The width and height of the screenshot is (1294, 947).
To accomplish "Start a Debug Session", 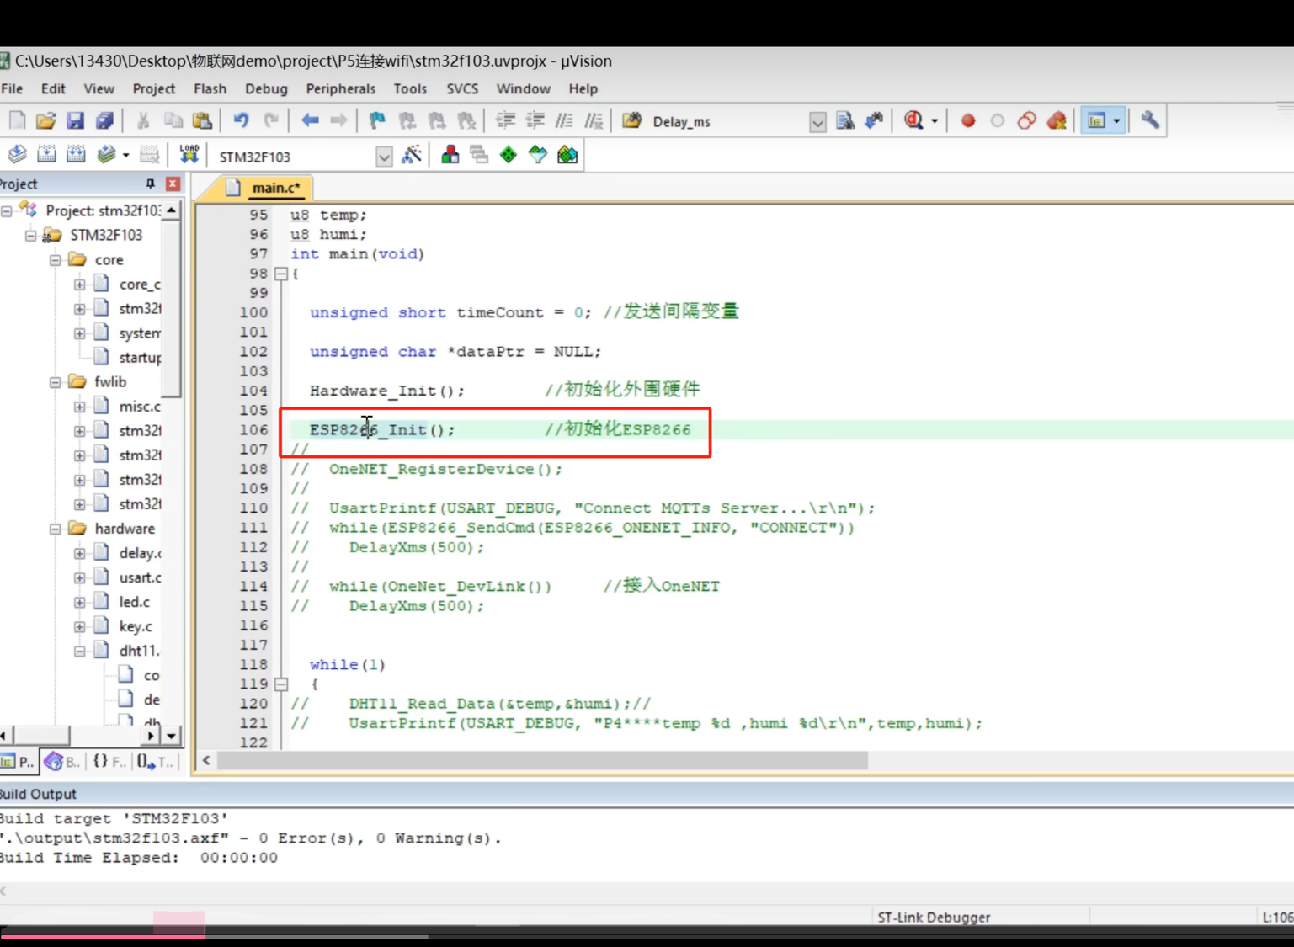I will point(912,120).
